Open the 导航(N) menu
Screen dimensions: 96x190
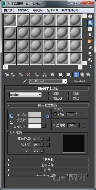pos(38,10)
